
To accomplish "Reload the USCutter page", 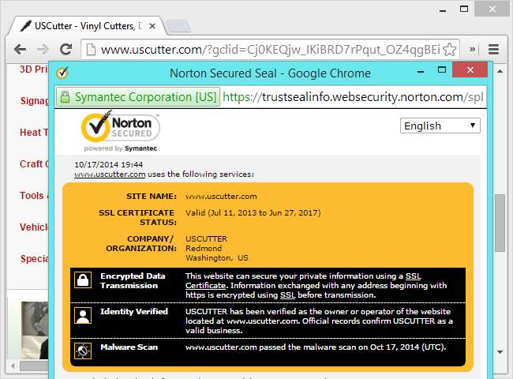I will coord(66,49).
